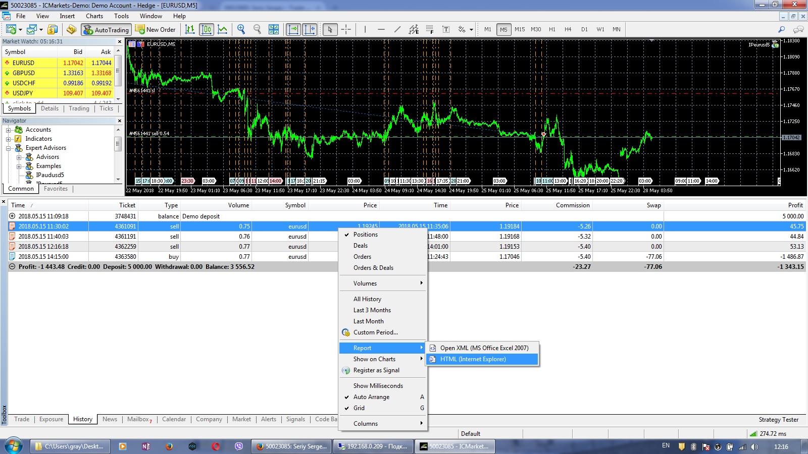
Task: Switch to the H4 timeframe
Action: pos(568,29)
